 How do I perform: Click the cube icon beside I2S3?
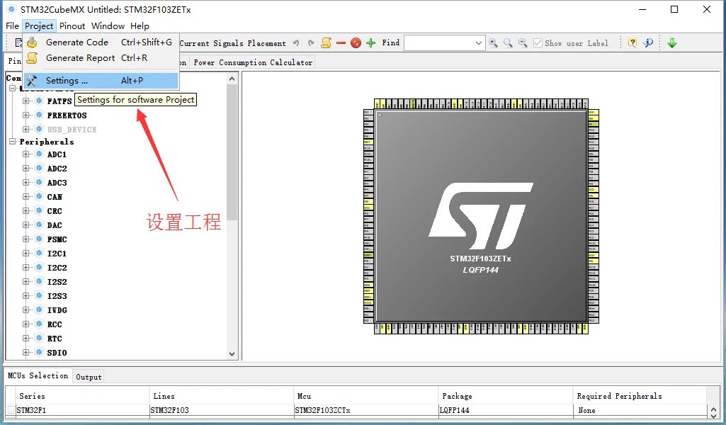(40, 296)
